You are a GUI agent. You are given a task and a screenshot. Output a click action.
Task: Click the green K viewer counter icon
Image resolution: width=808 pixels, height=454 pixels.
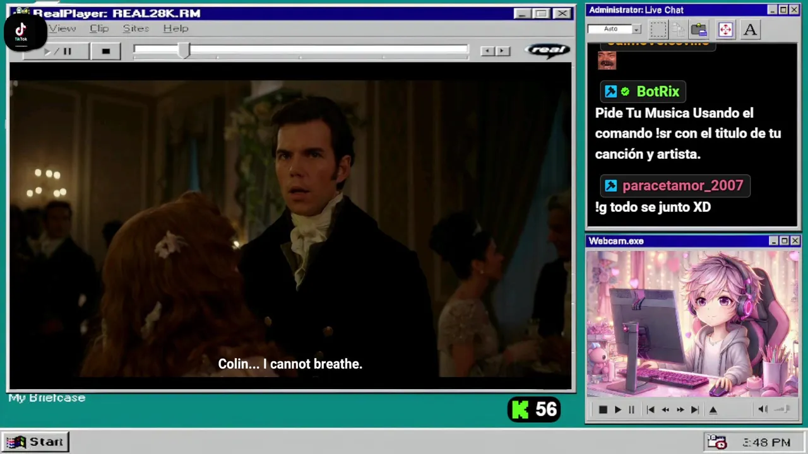pyautogui.click(x=520, y=410)
